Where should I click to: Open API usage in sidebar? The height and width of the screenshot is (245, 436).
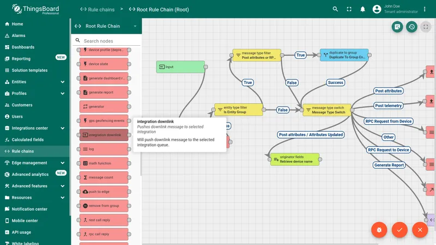(x=35, y=232)
